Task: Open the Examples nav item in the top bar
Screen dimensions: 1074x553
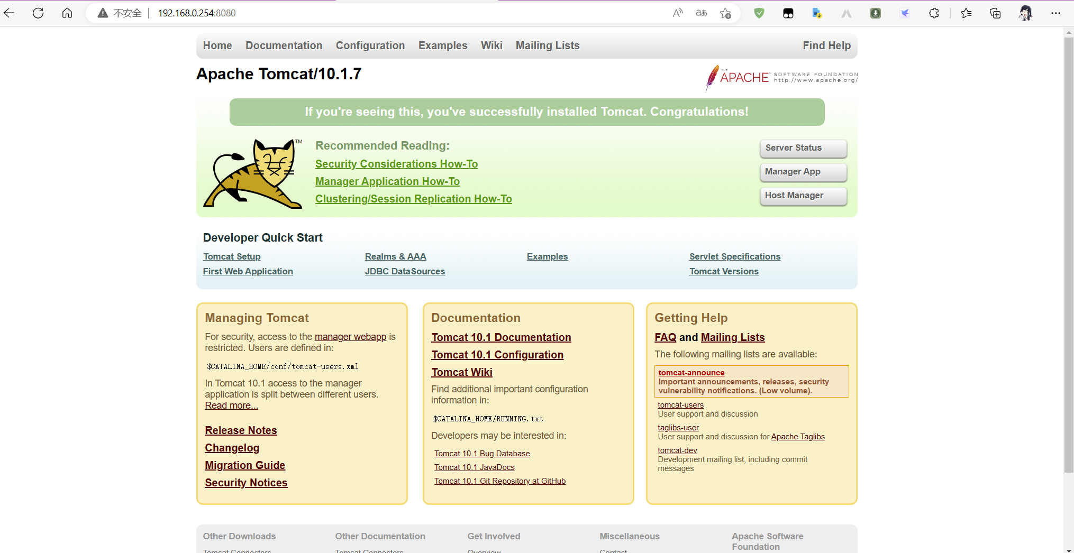Action: pos(443,45)
